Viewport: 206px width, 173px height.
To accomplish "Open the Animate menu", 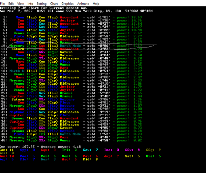I will tap(83, 4).
